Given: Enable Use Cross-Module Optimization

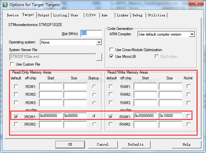Looking at the screenshot, I should 111,50.
